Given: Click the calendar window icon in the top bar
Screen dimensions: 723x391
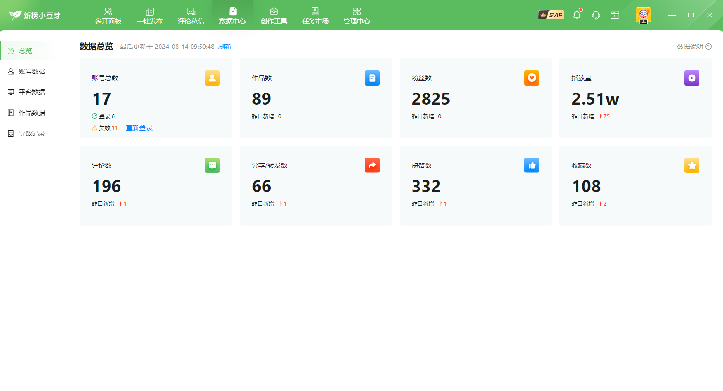Looking at the screenshot, I should click(x=615, y=15).
